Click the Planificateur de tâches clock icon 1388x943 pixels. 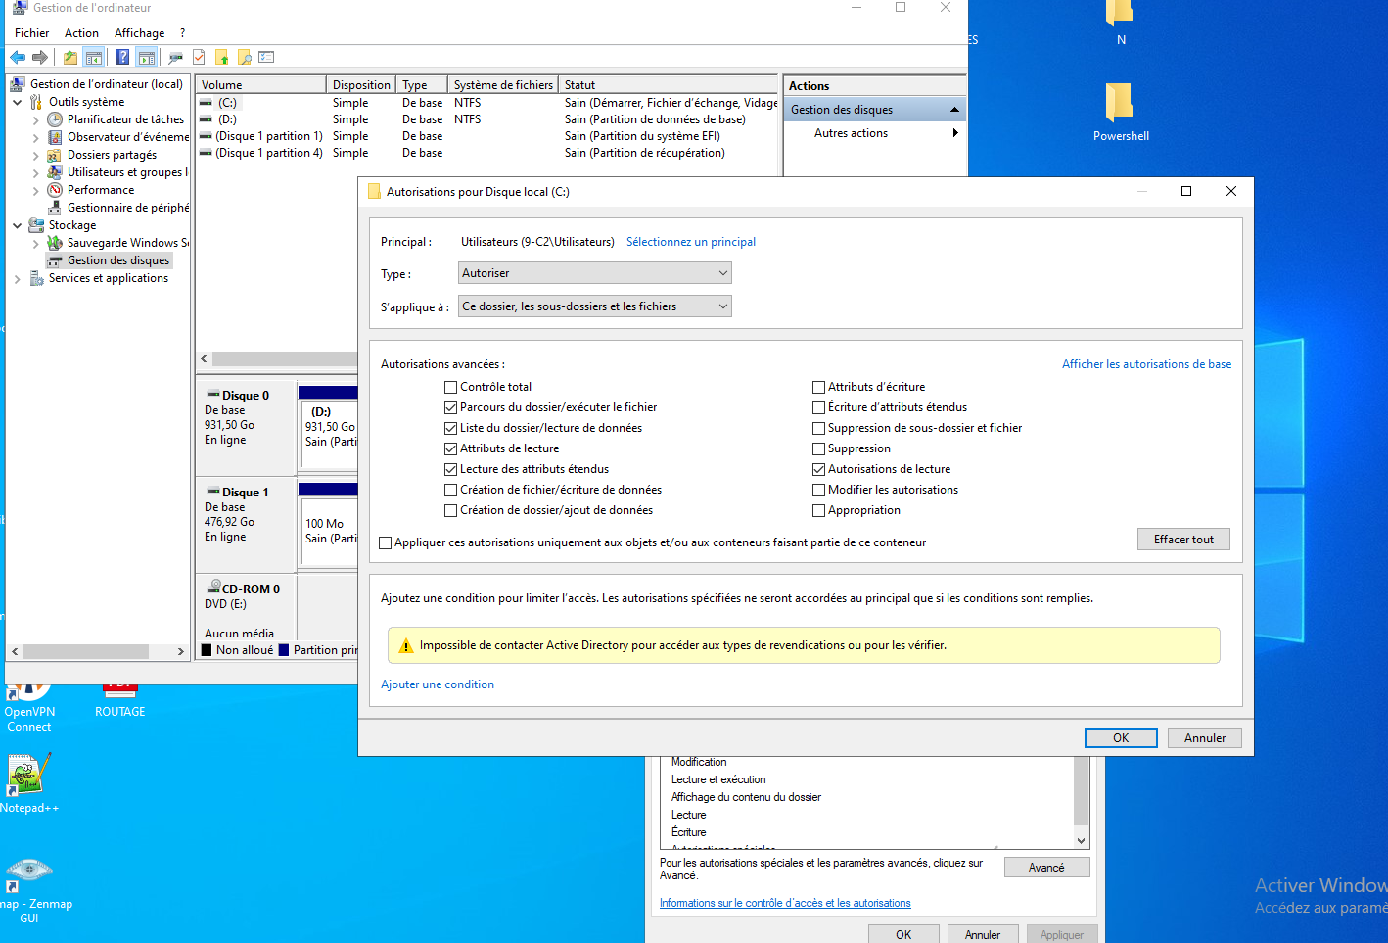(x=55, y=119)
